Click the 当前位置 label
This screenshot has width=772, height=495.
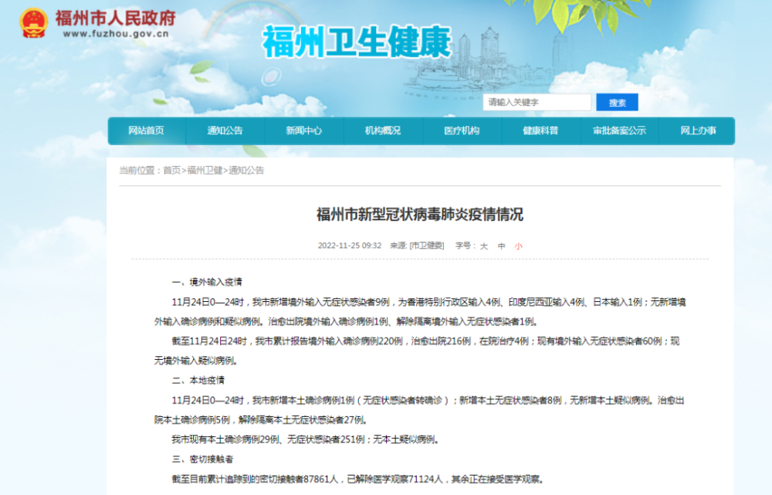click(138, 171)
